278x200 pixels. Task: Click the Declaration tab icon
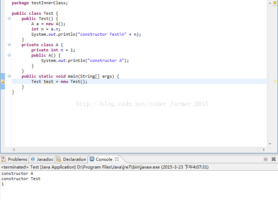click(x=59, y=159)
